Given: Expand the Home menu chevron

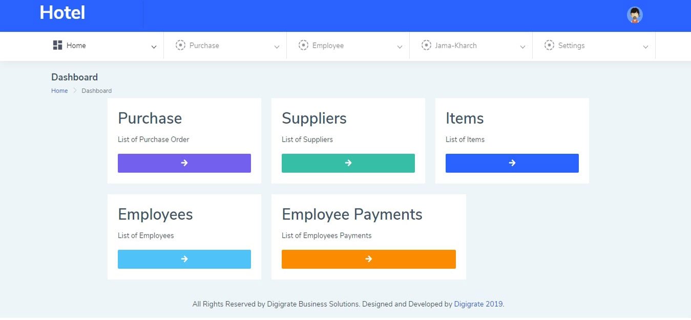Looking at the screenshot, I should [x=154, y=47].
